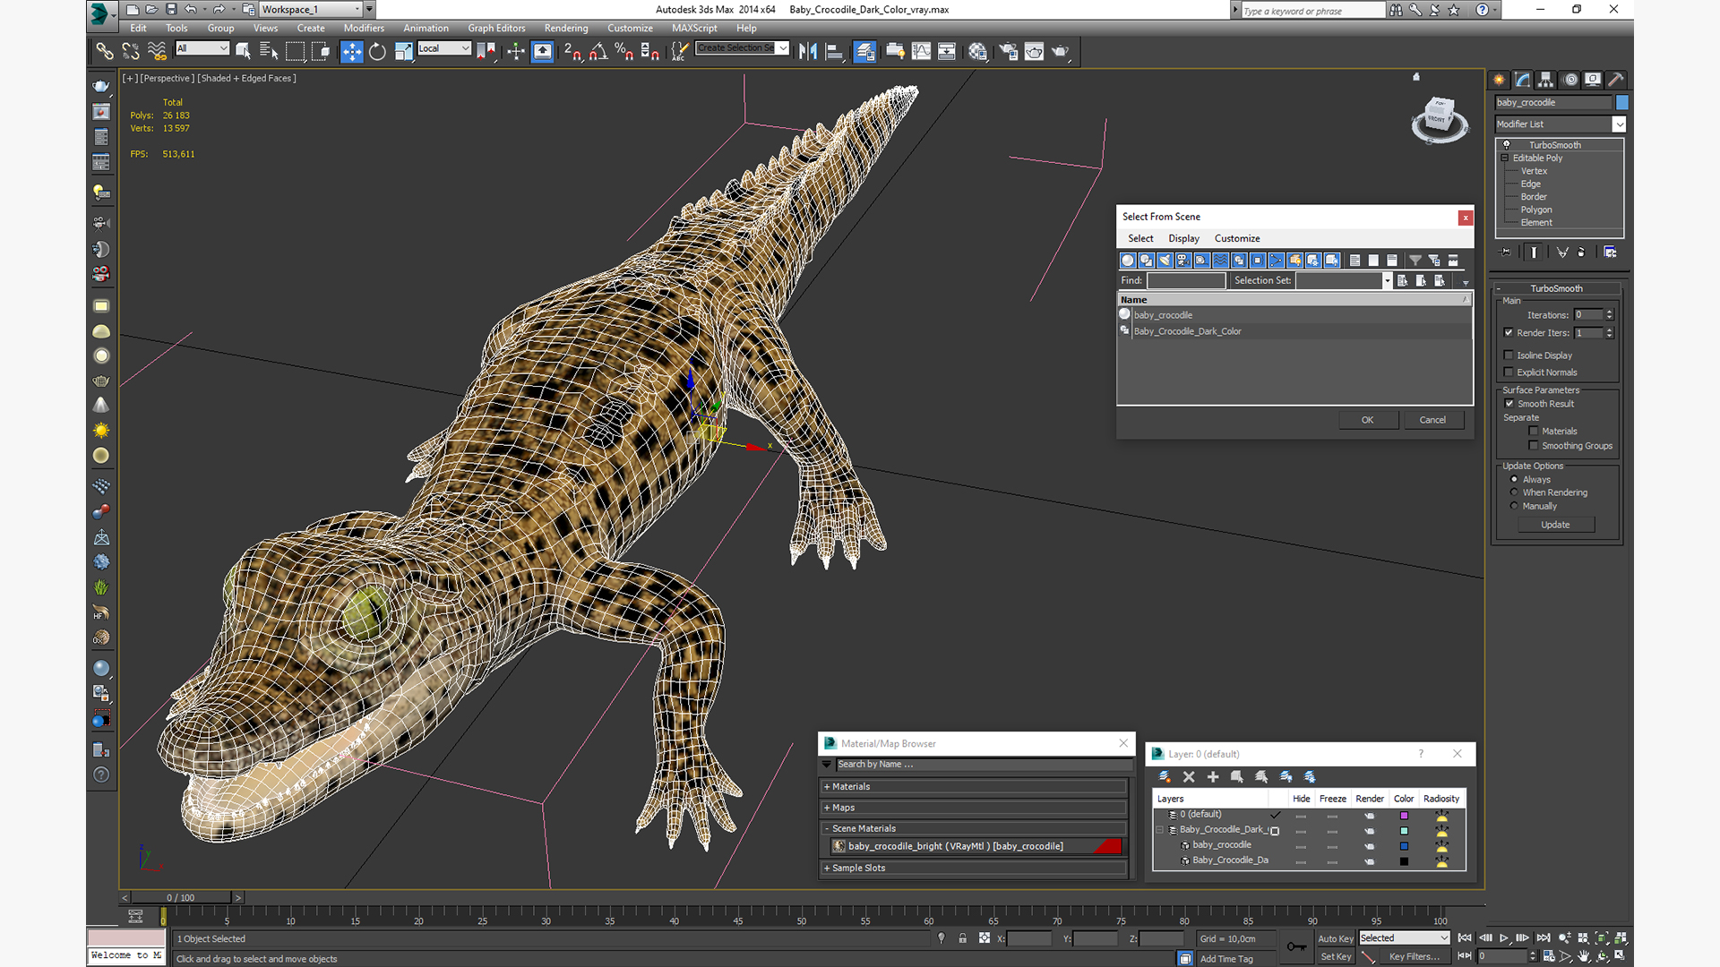Open the MAXScript menu
This screenshot has width=1720, height=967.
694,28
